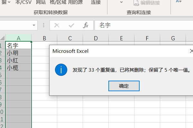
Task: Select column G header
Action: tap(173, 38)
